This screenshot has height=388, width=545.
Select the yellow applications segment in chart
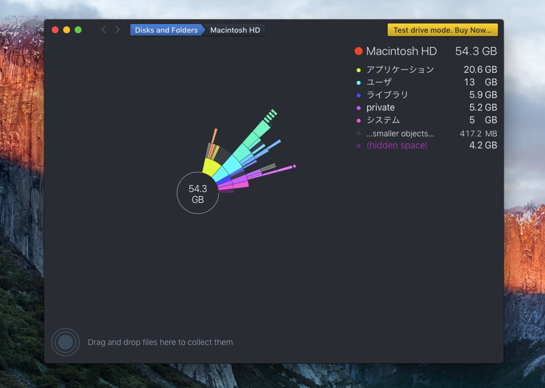(211, 167)
